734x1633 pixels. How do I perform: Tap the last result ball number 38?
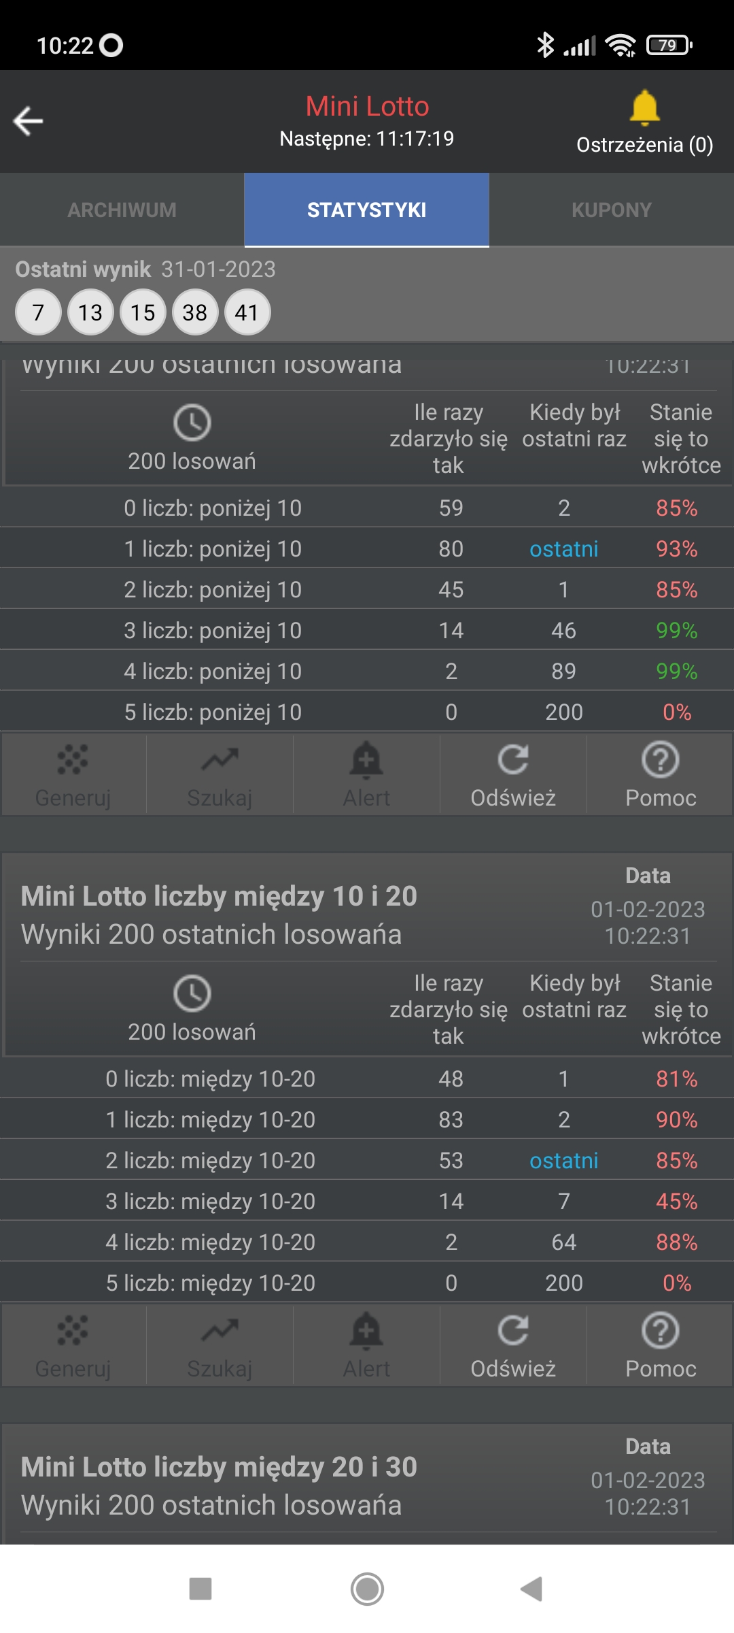195,312
